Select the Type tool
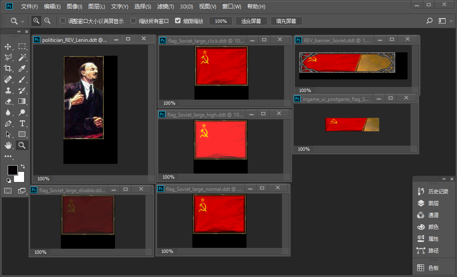 pos(22,123)
